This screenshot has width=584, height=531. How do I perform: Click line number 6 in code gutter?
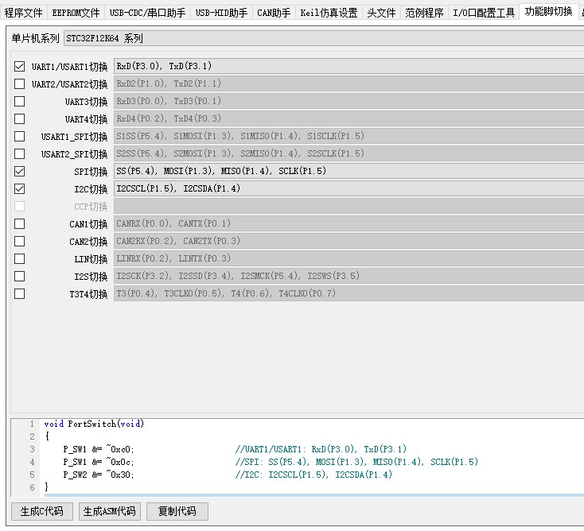(32, 487)
